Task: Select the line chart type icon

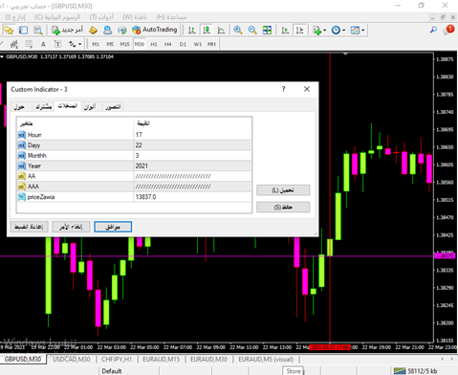Action: point(221,30)
